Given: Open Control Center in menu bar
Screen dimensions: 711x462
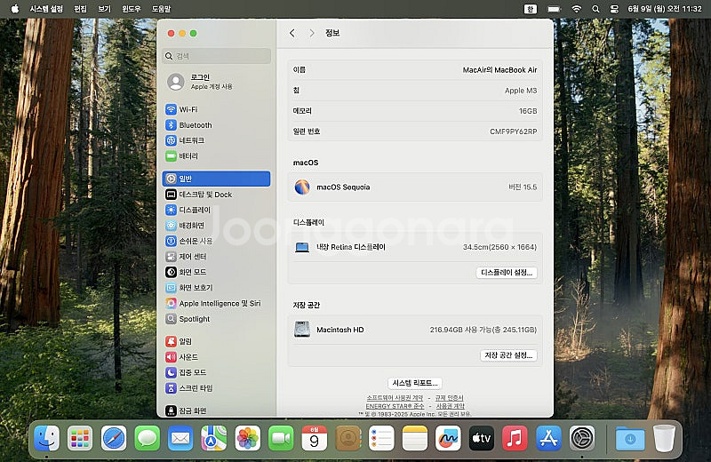Looking at the screenshot, I should point(614,9).
